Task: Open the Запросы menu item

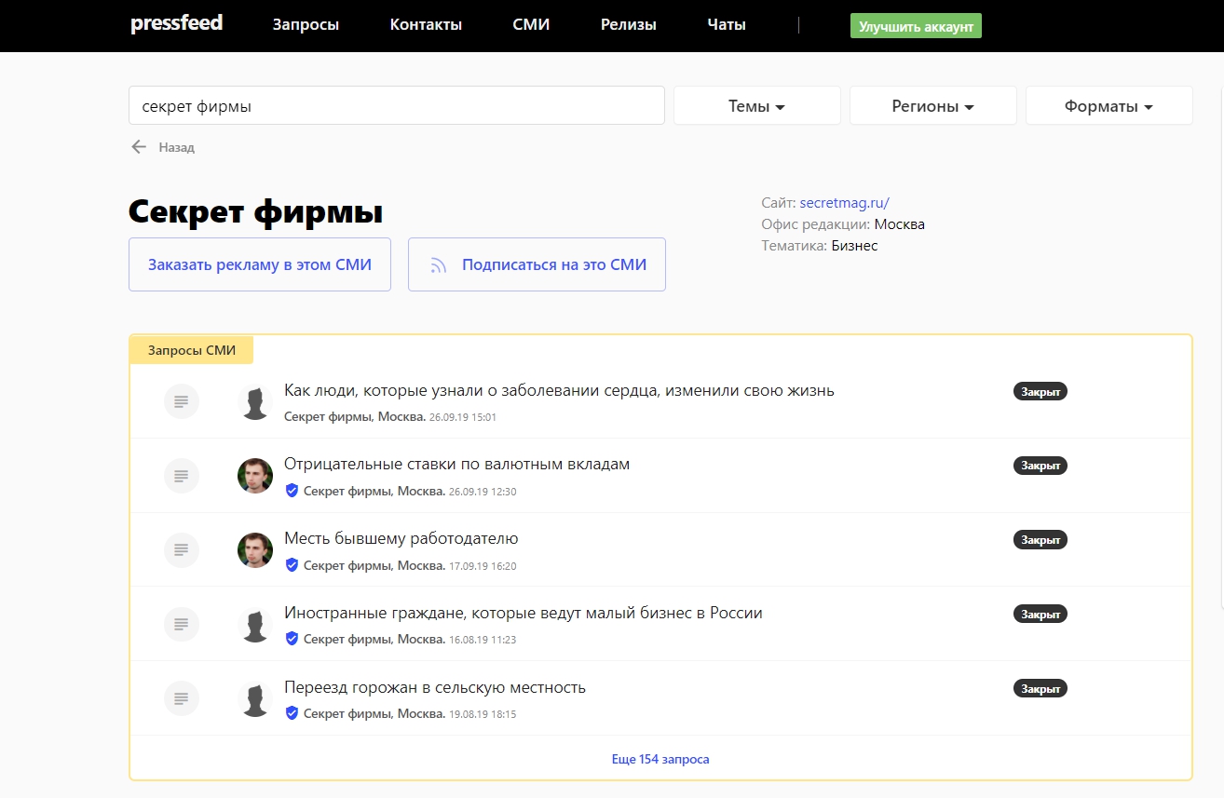Action: (306, 25)
